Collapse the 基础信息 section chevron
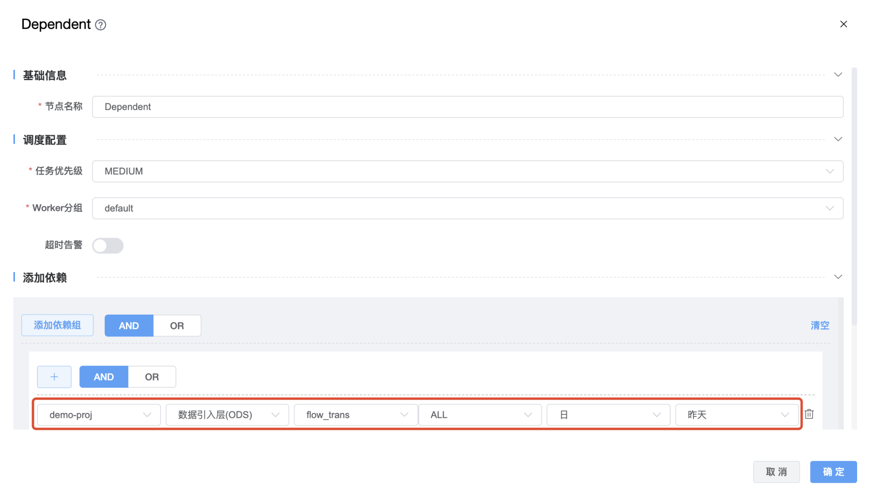This screenshot has height=496, width=870. [838, 75]
